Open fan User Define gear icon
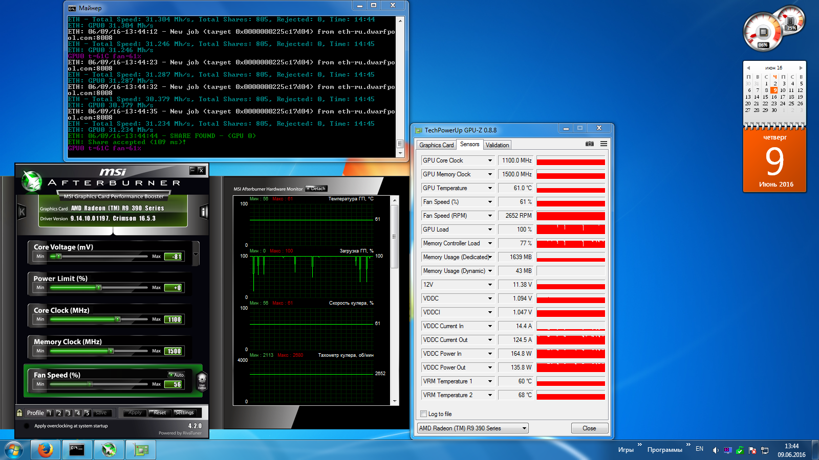This screenshot has height=460, width=819. tap(202, 381)
